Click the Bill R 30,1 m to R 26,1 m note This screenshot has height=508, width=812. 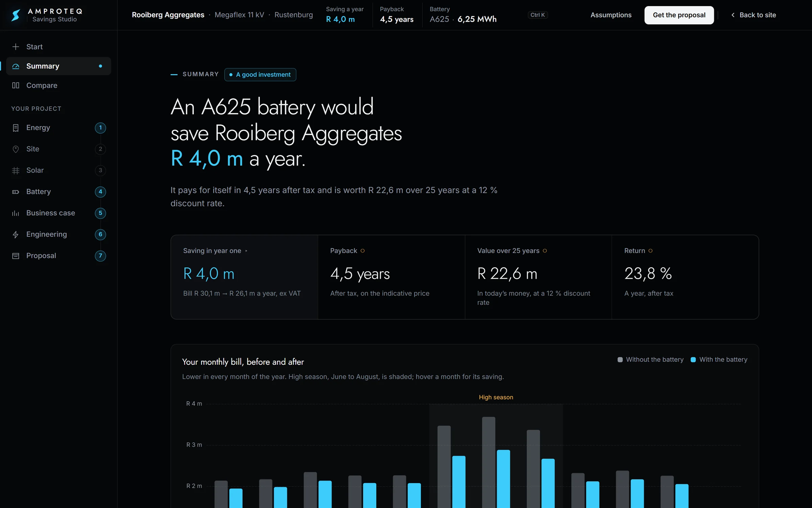point(242,293)
